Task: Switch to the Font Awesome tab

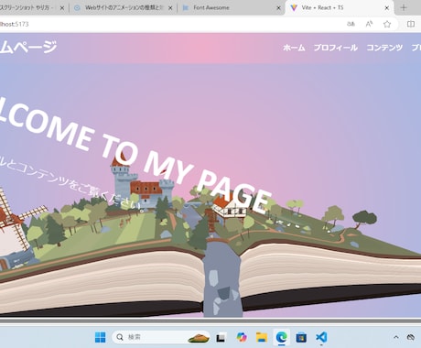Action: pos(231,8)
